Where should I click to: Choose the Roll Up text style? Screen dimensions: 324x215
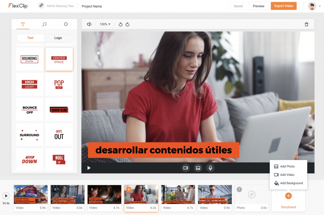pyautogui.click(x=59, y=160)
